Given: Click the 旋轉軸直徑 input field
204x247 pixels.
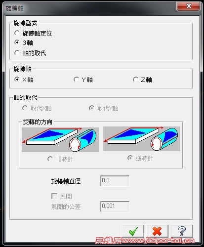Looking at the screenshot, I should point(115,181).
